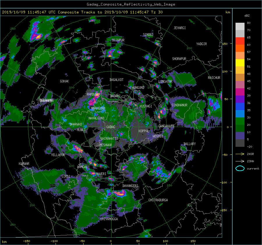Select the bright green 20-30 dBZ legend swatch
Screen dimensions: 262x245
tap(240, 121)
